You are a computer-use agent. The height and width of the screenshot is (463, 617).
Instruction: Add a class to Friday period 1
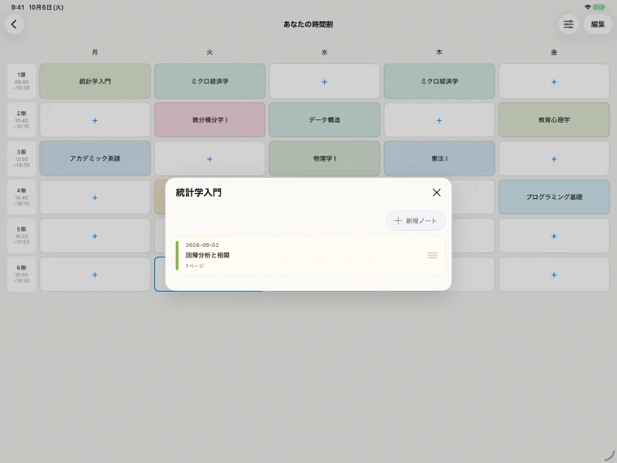pos(554,81)
